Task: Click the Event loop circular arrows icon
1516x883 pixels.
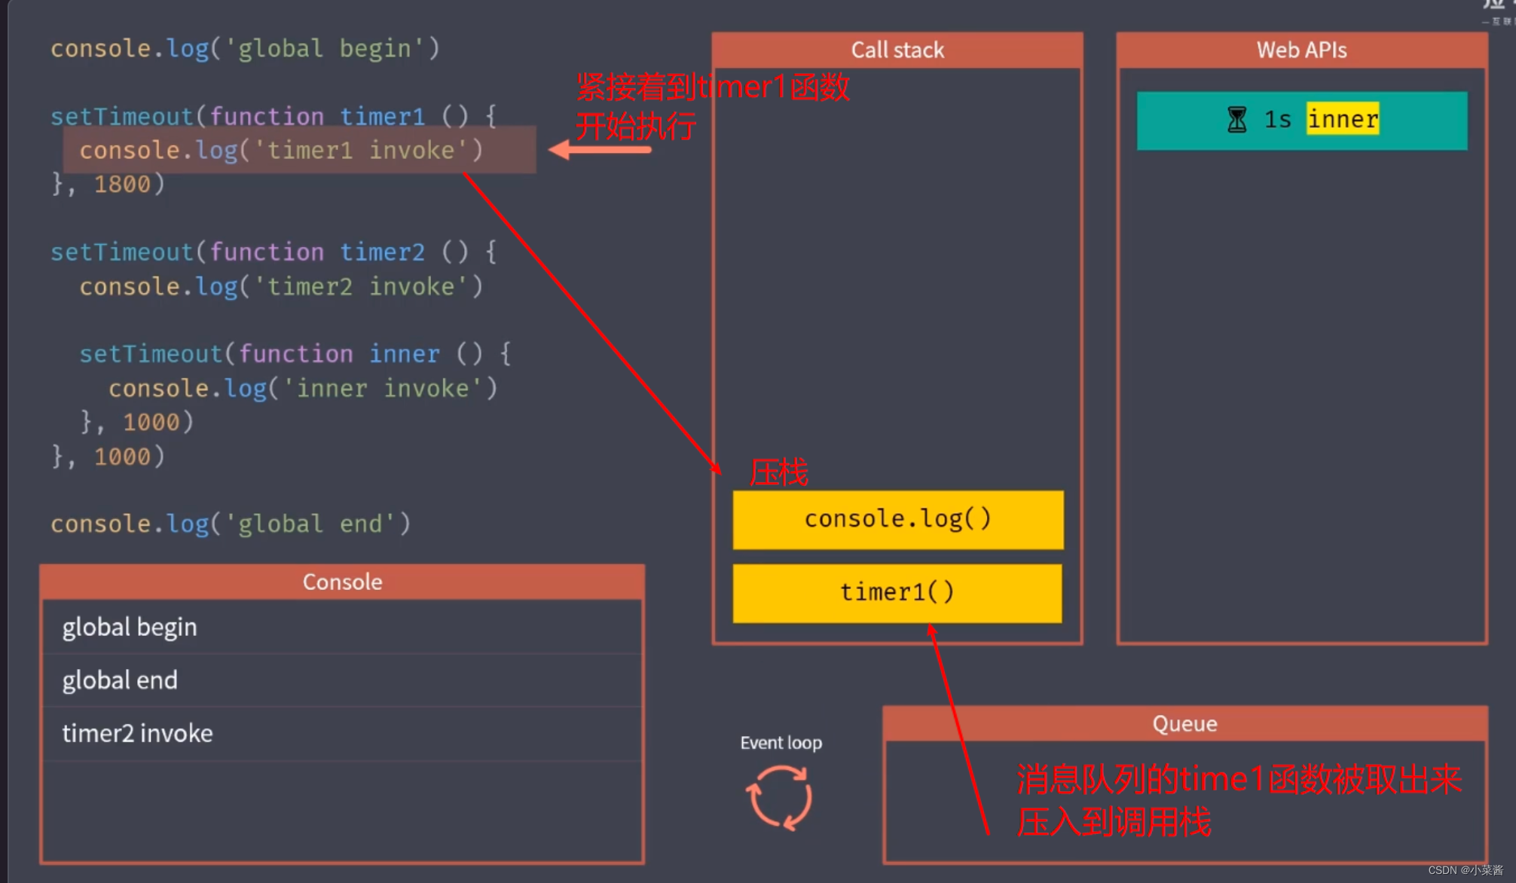Action: pyautogui.click(x=779, y=797)
